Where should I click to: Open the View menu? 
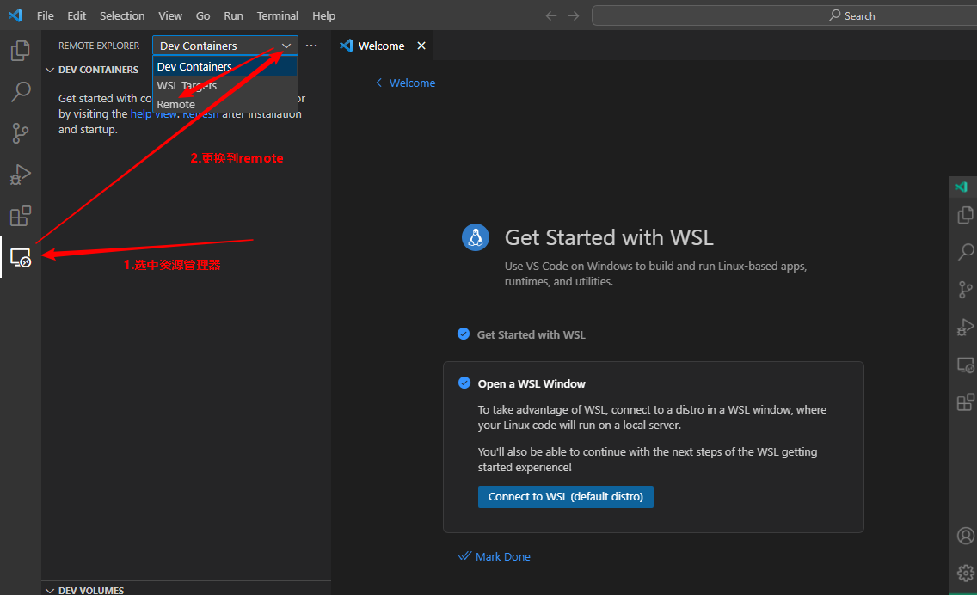pyautogui.click(x=170, y=15)
